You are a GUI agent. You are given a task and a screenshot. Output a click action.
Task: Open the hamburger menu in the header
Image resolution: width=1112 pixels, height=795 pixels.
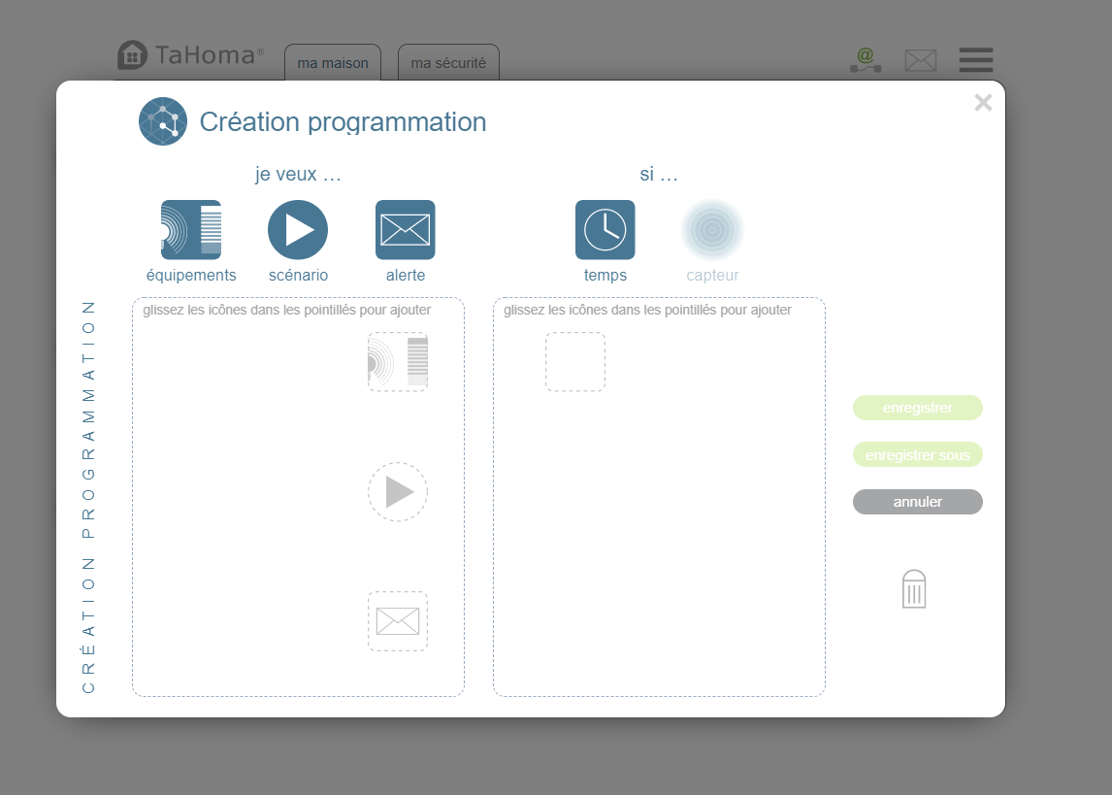pyautogui.click(x=976, y=60)
